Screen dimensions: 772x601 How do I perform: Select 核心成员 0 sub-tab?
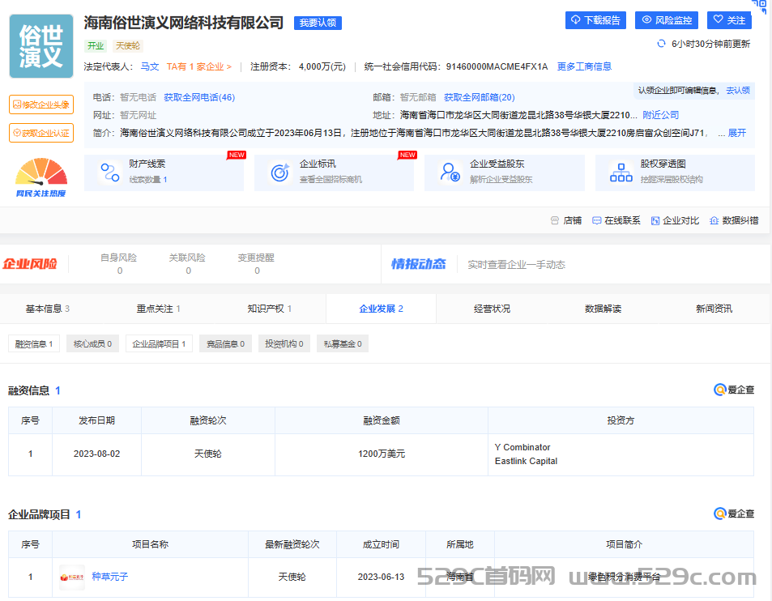pyautogui.click(x=92, y=343)
